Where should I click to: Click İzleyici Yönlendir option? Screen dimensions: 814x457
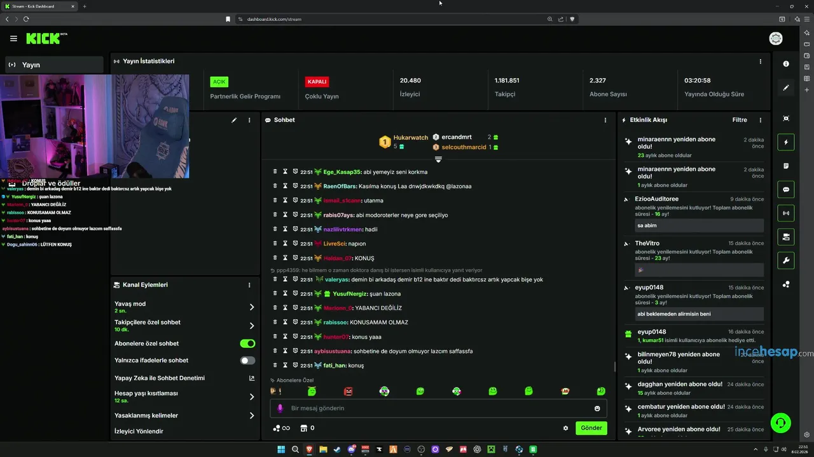click(139, 431)
